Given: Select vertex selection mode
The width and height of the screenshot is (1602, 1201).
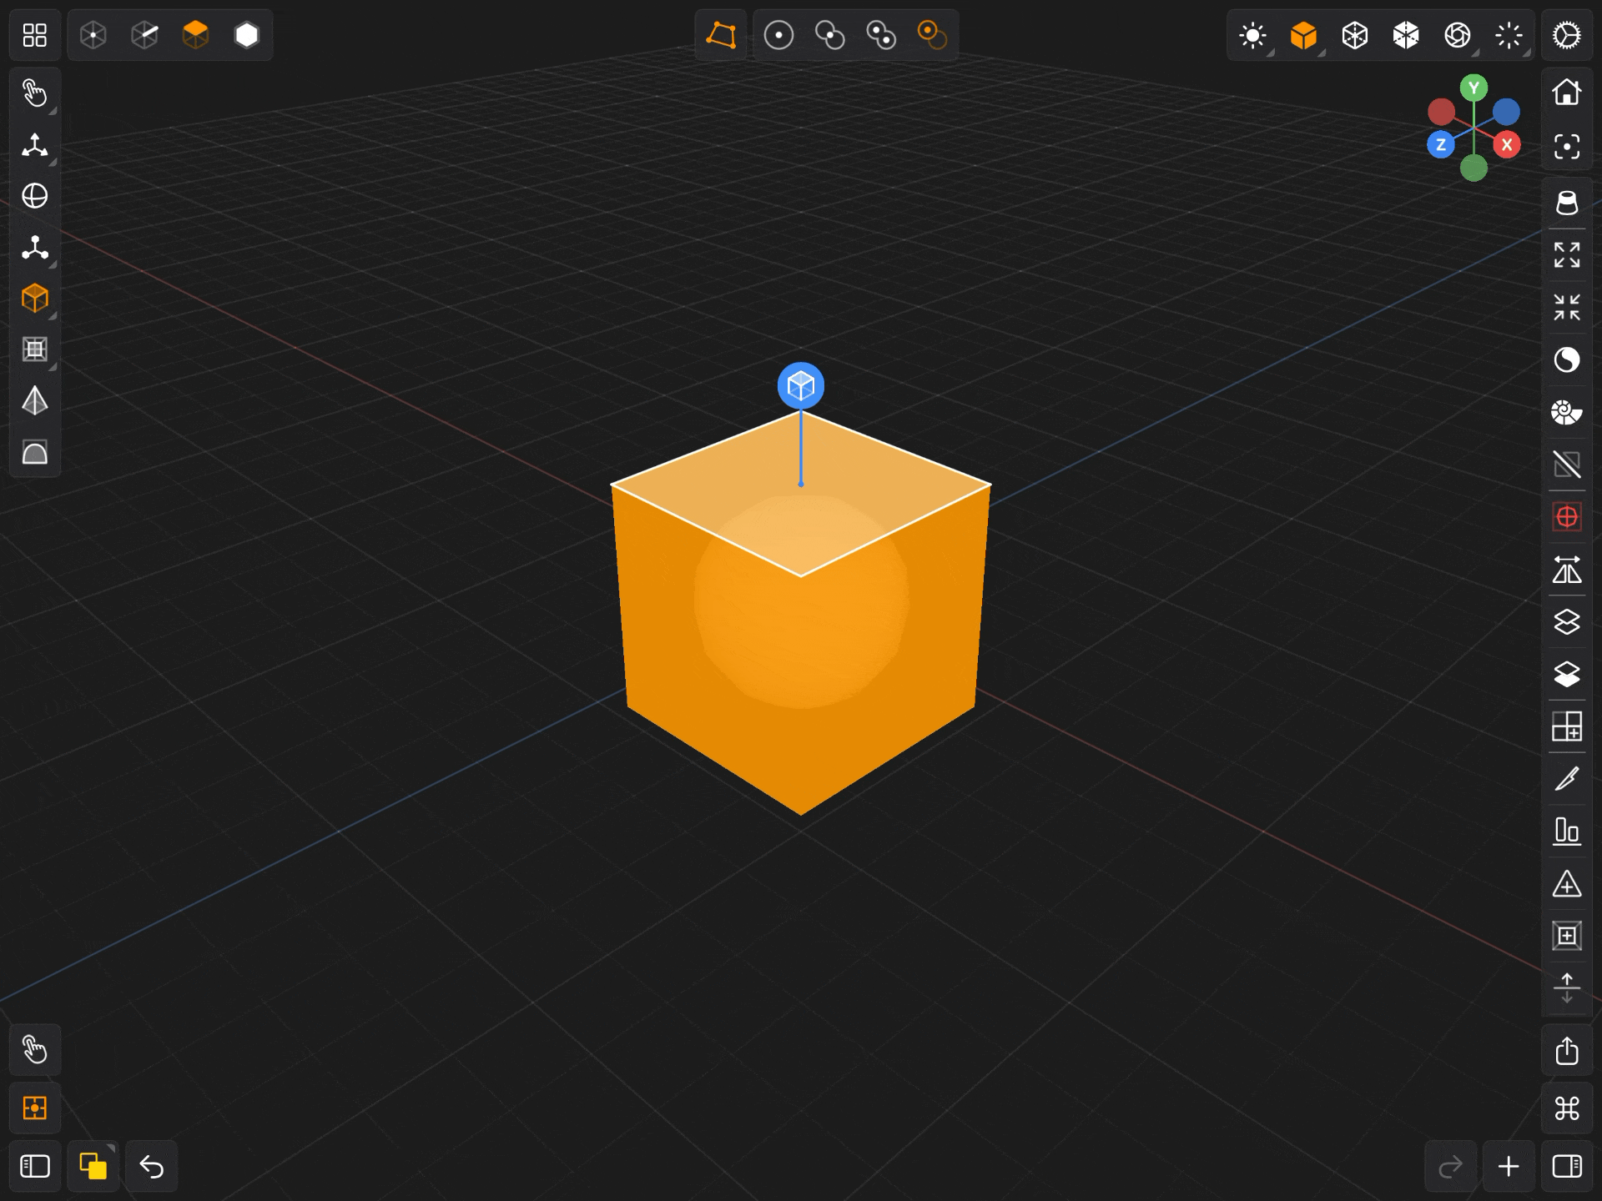Looking at the screenshot, I should [93, 35].
